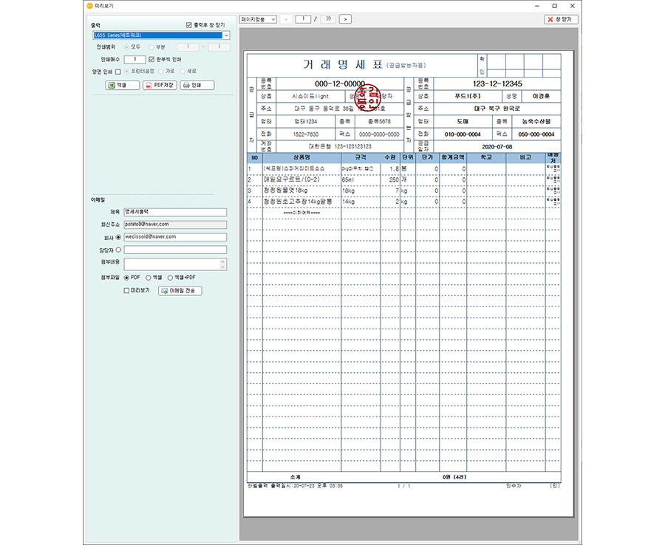665x545 pixels.
Task: Select 담당자 recipient radio button
Action: pos(118,250)
